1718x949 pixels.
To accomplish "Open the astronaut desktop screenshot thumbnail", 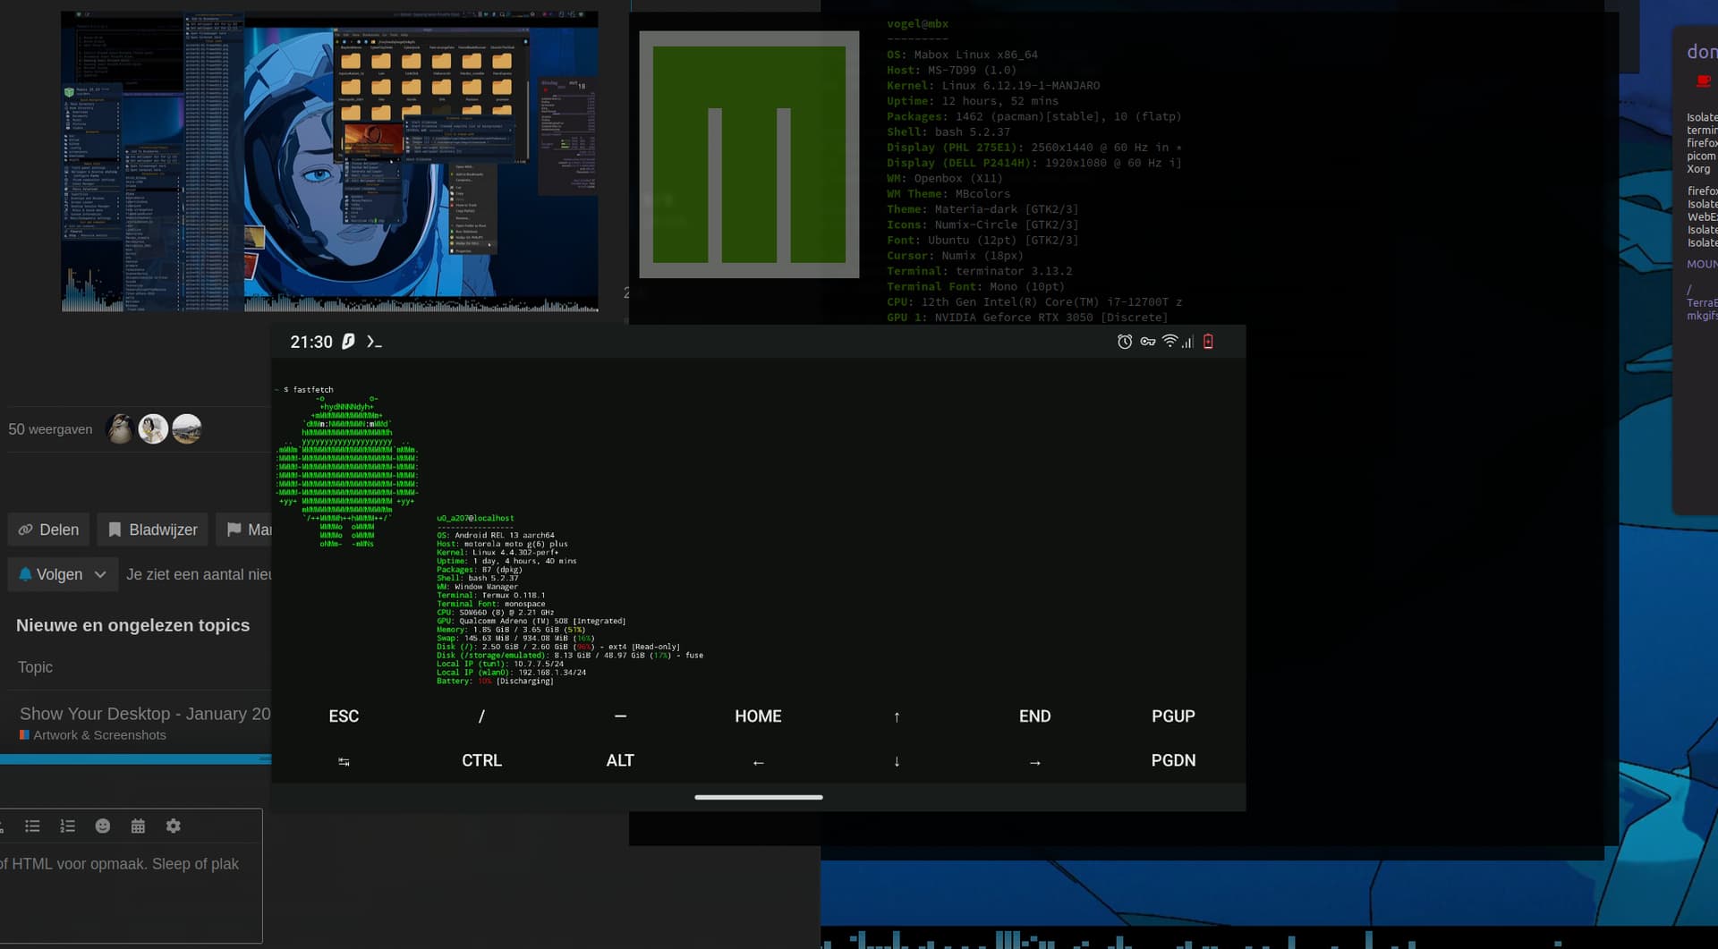I will [329, 162].
